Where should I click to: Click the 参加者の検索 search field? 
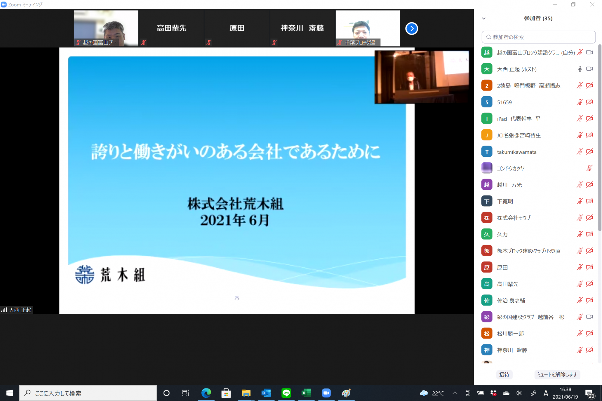click(x=539, y=37)
